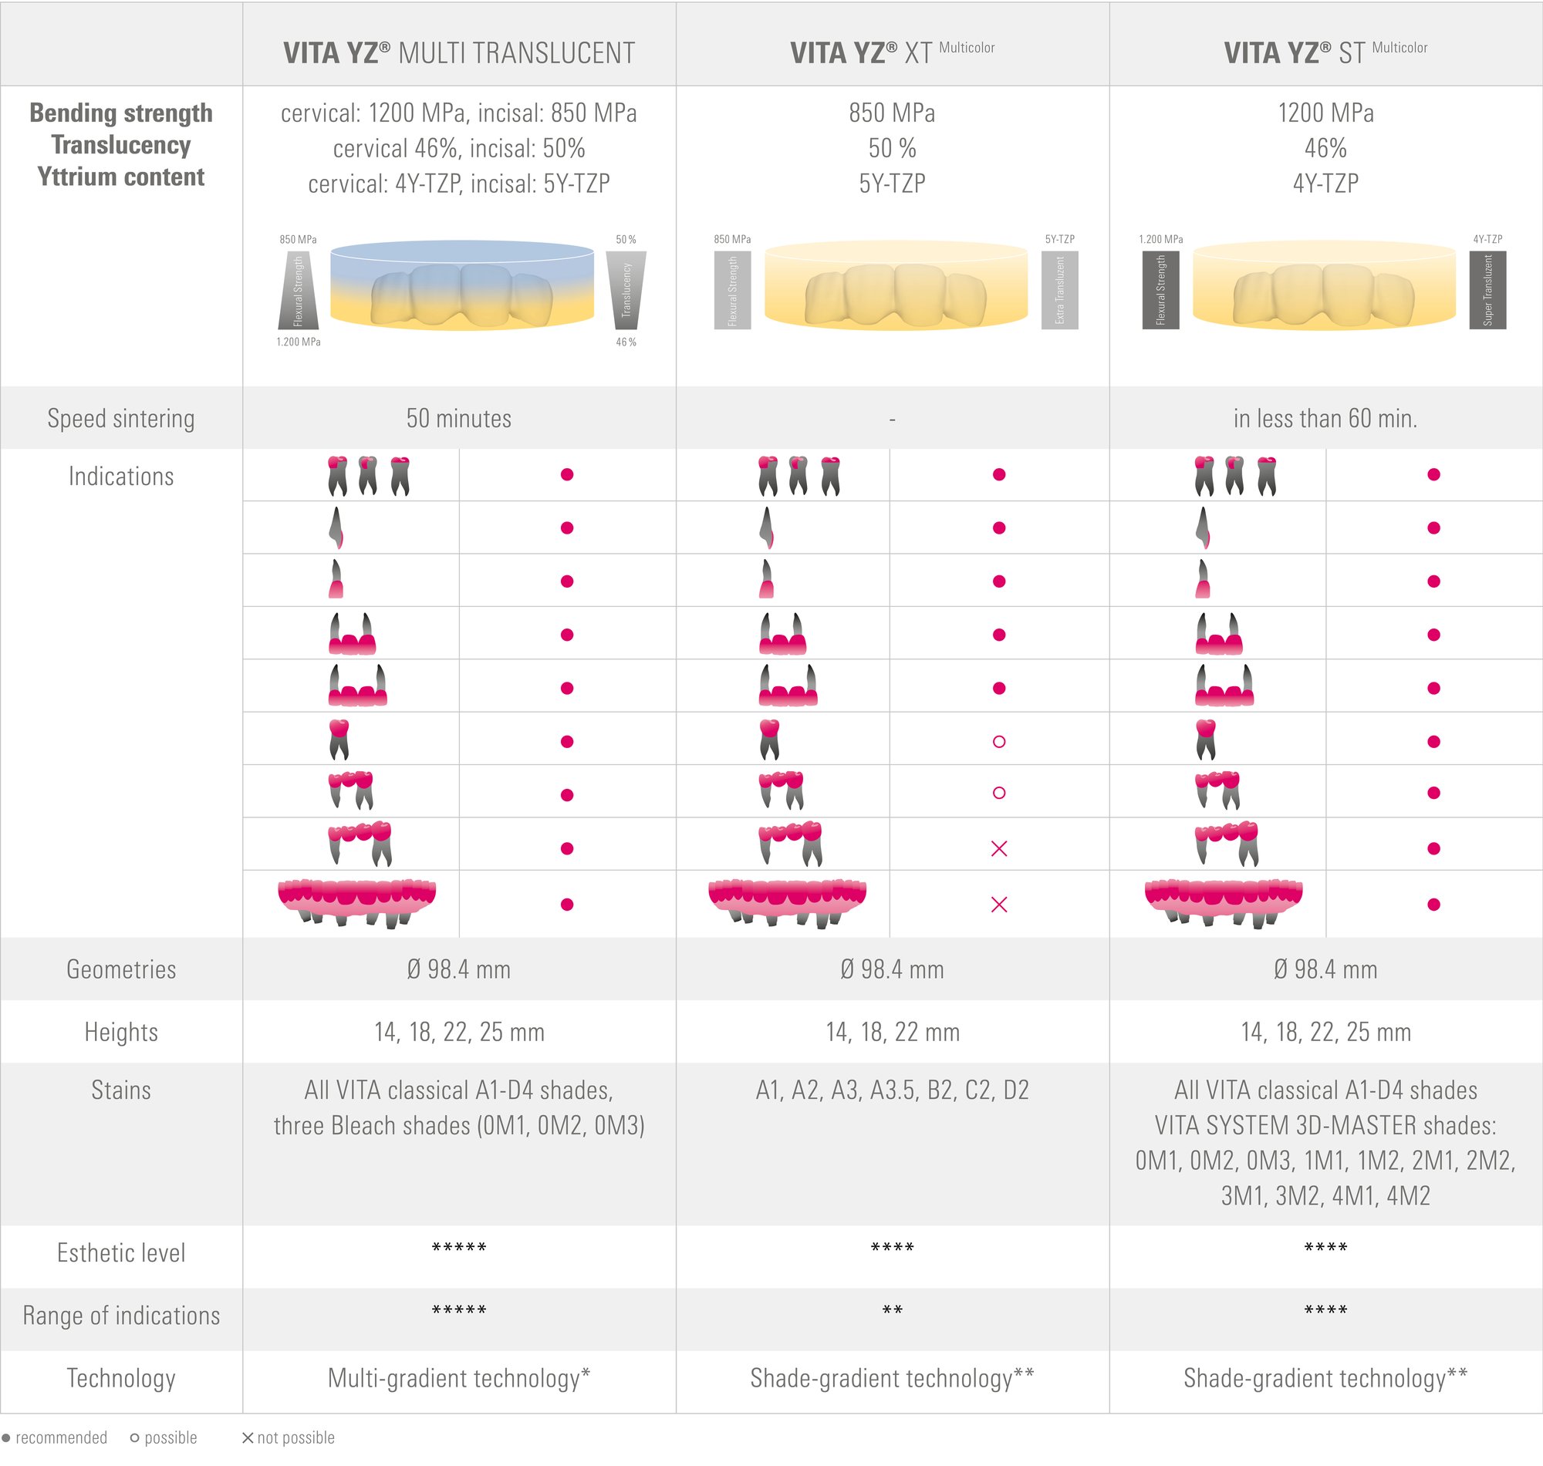Screen dimensions: 1543x1466
Task: Click the Multi-gradient technology text
Action: coord(459,1377)
